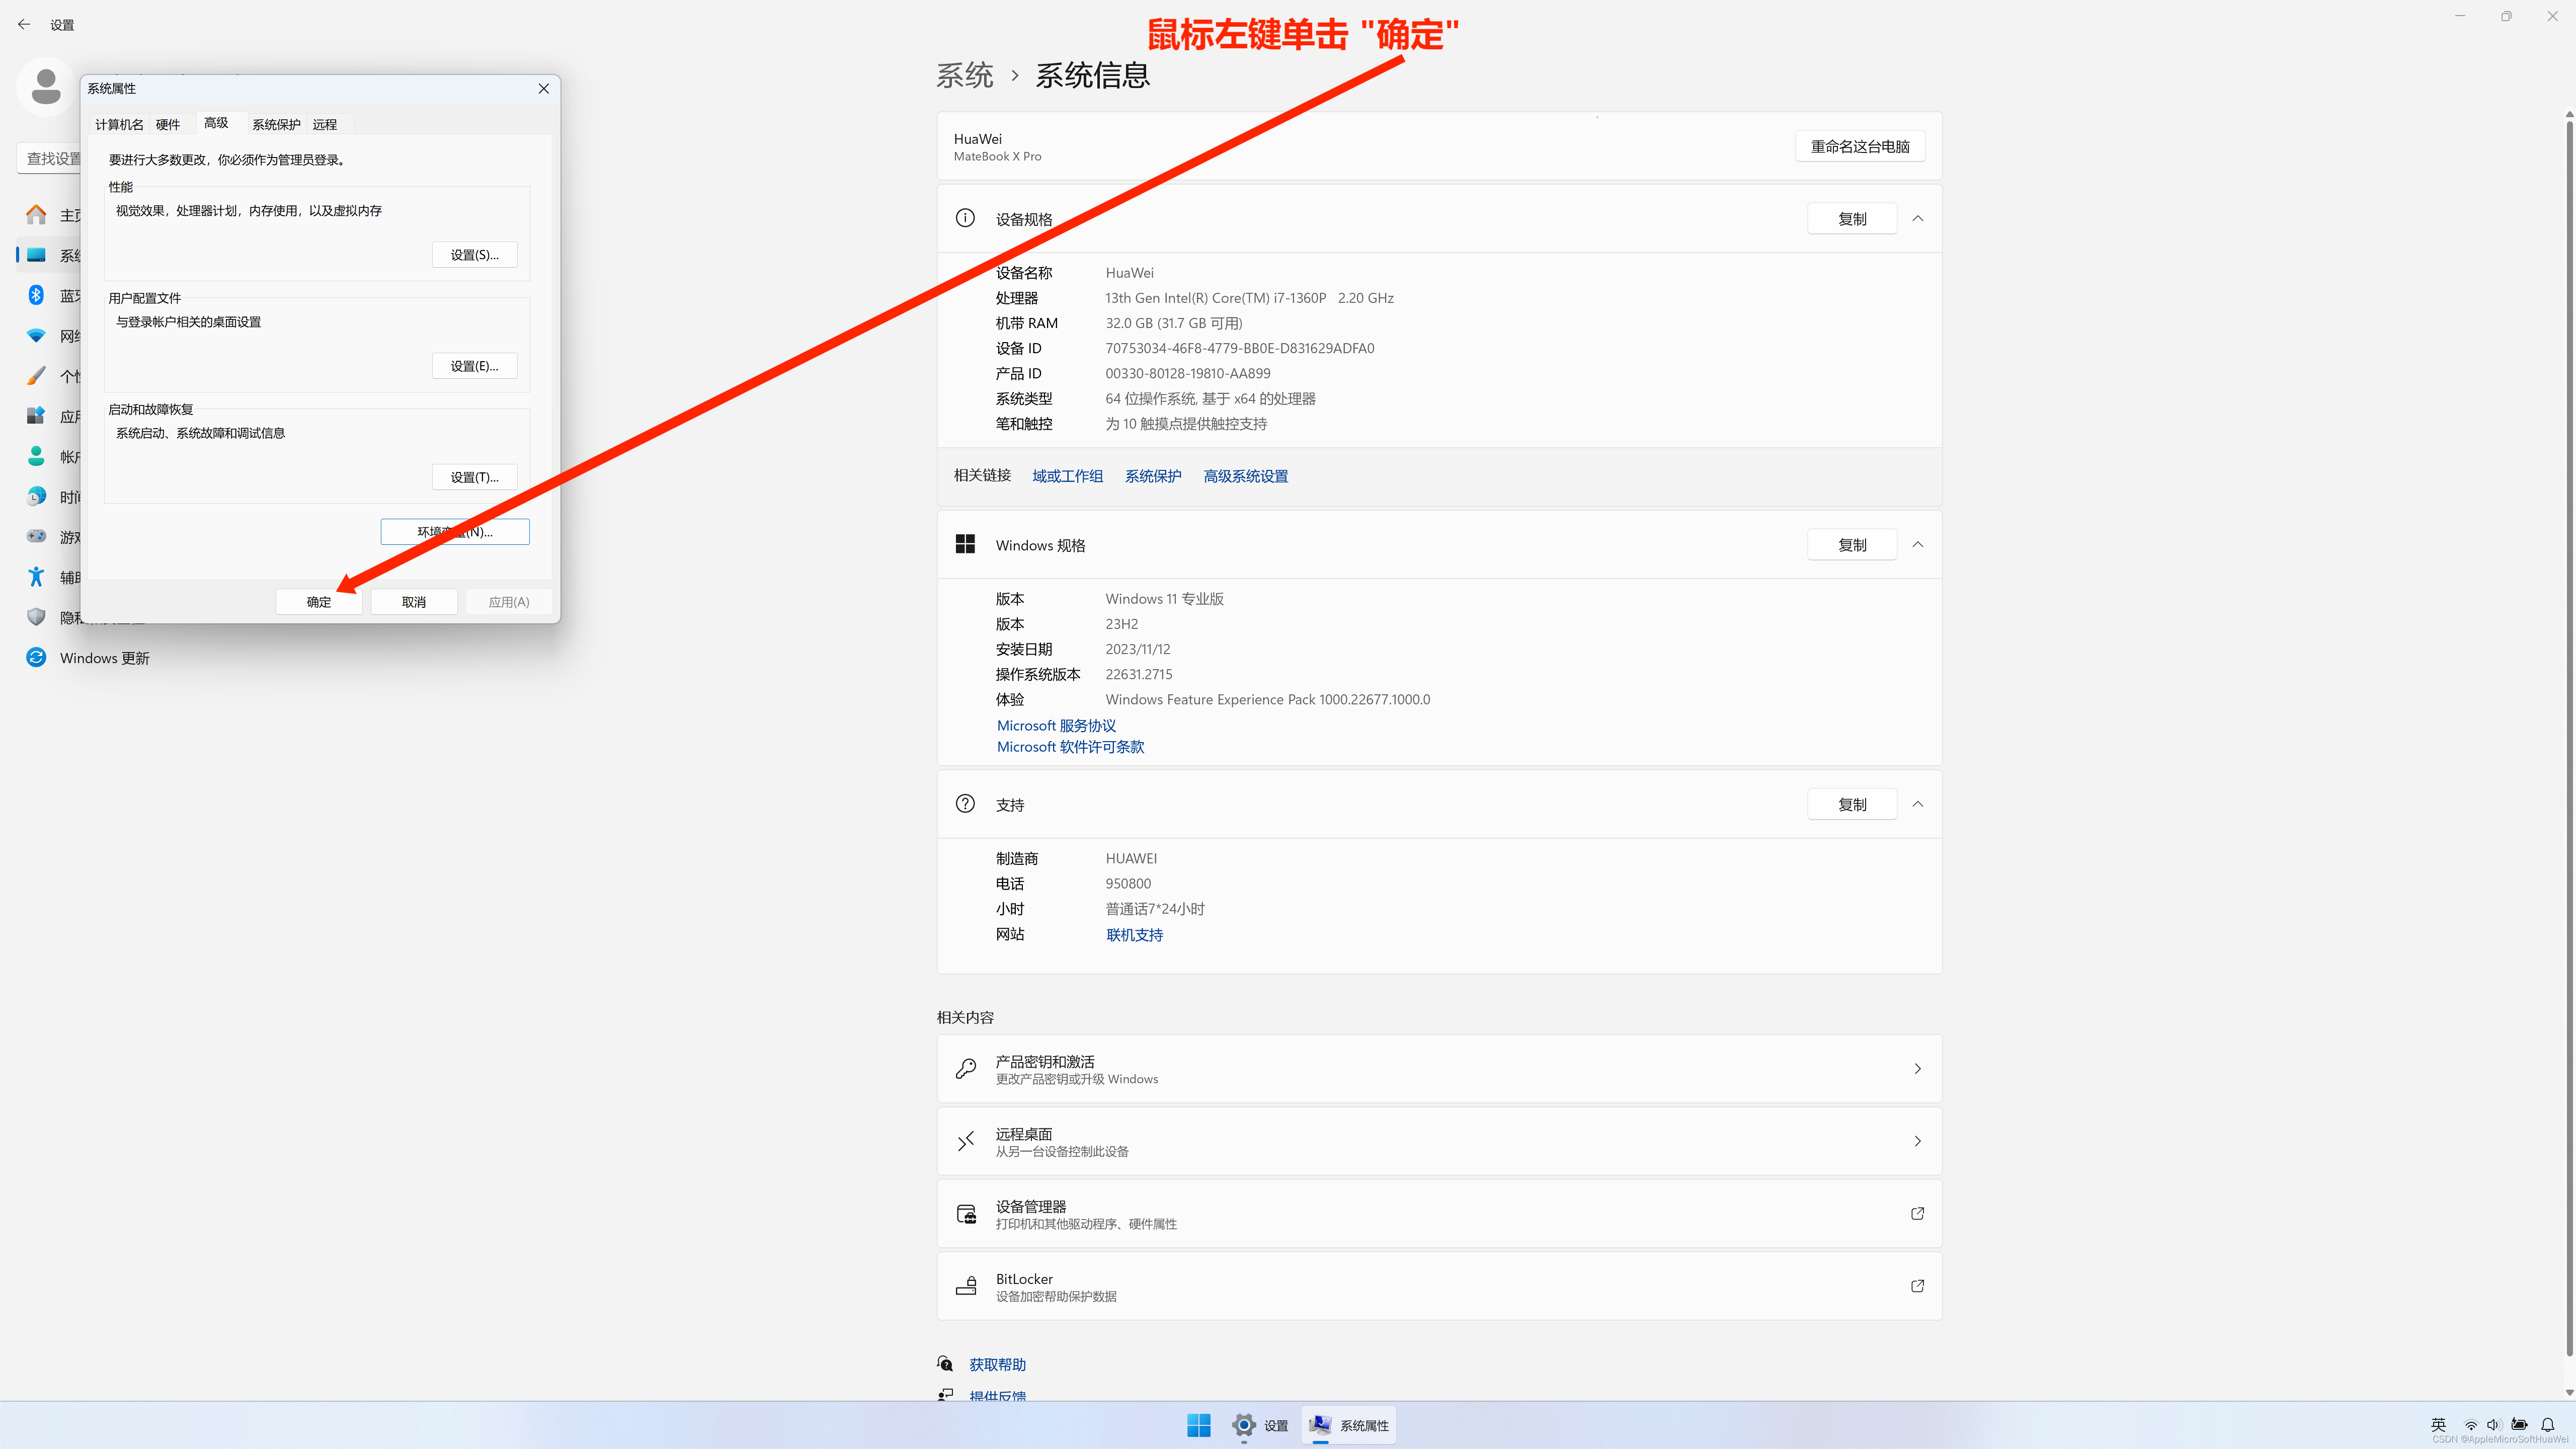The image size is (2576, 1449).
Task: Collapse the Windows 规格 section
Action: click(1918, 544)
